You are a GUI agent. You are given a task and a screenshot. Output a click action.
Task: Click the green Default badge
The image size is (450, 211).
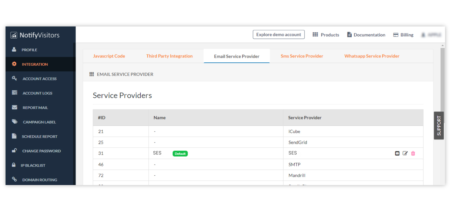(180, 154)
